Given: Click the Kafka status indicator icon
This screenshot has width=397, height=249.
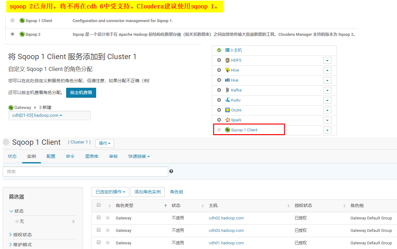Looking at the screenshot, I should pyautogui.click(x=219, y=90).
